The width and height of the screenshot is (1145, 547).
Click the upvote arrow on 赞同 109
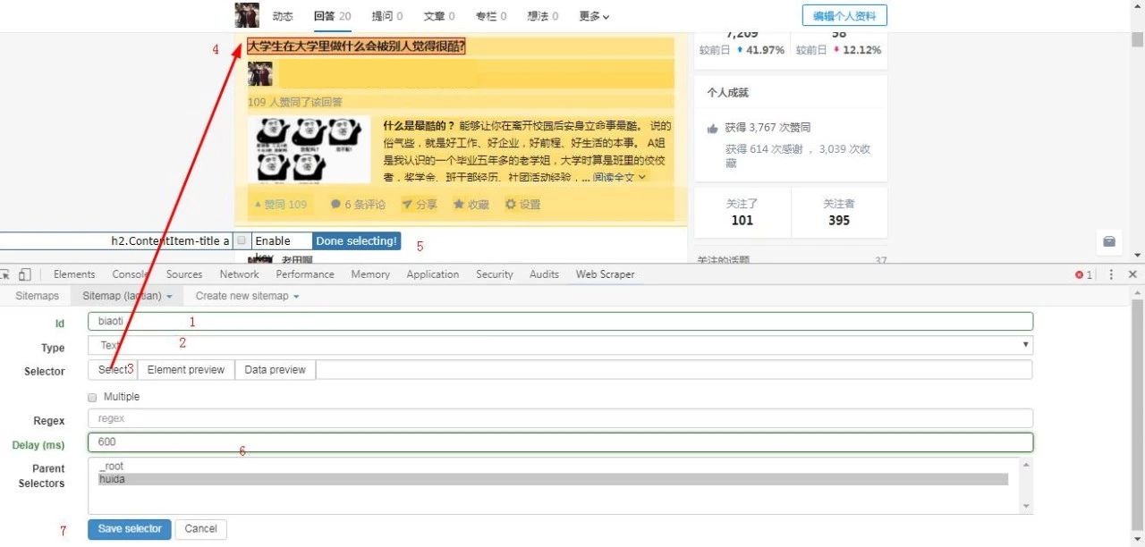click(257, 204)
